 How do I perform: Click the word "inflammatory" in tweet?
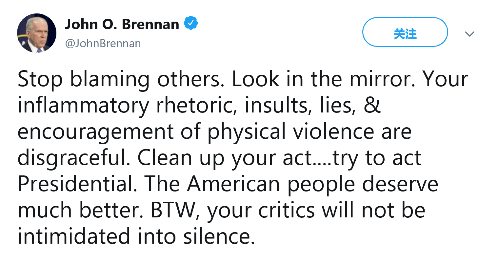83,106
